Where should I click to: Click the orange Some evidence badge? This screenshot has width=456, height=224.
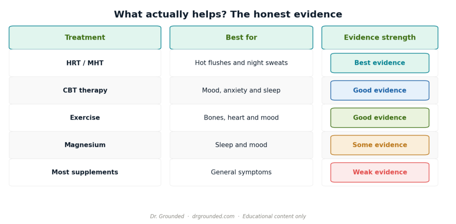tap(380, 145)
